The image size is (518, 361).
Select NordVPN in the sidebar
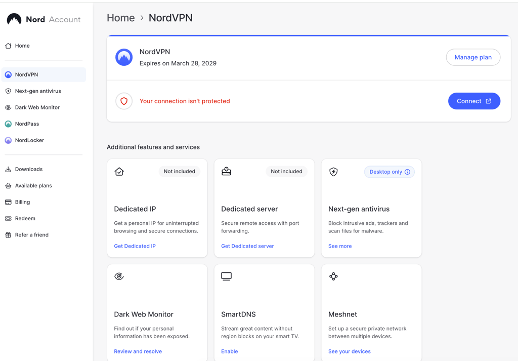point(44,75)
